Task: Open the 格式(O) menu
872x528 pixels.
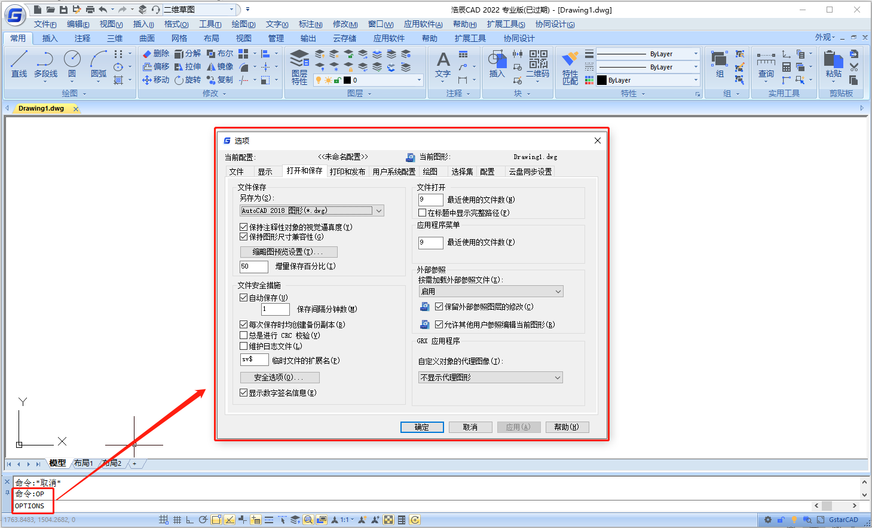Action: 176,25
